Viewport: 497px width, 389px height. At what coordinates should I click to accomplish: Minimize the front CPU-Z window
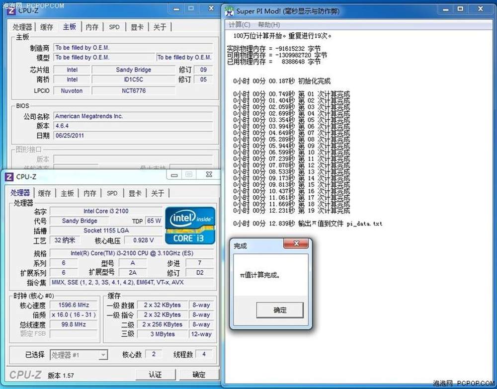point(174,175)
